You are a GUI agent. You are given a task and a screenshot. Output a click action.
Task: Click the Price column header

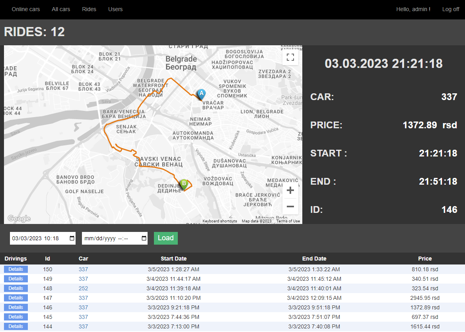pos(425,259)
